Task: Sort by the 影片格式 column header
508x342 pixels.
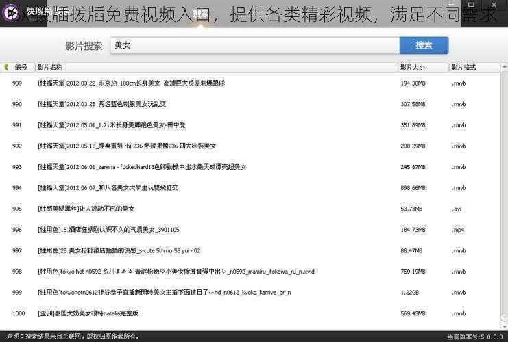Action: 463,67
